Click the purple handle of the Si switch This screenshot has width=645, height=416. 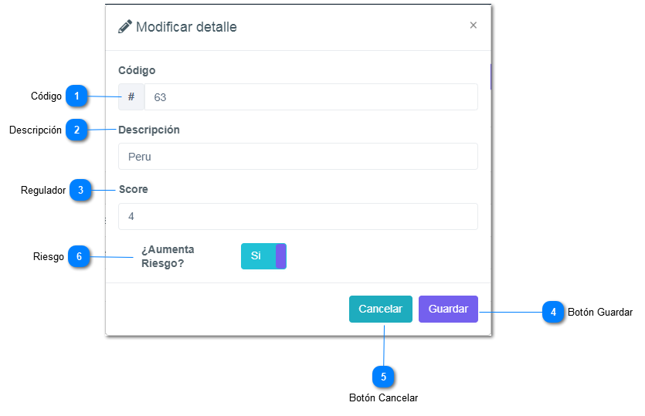coord(280,256)
